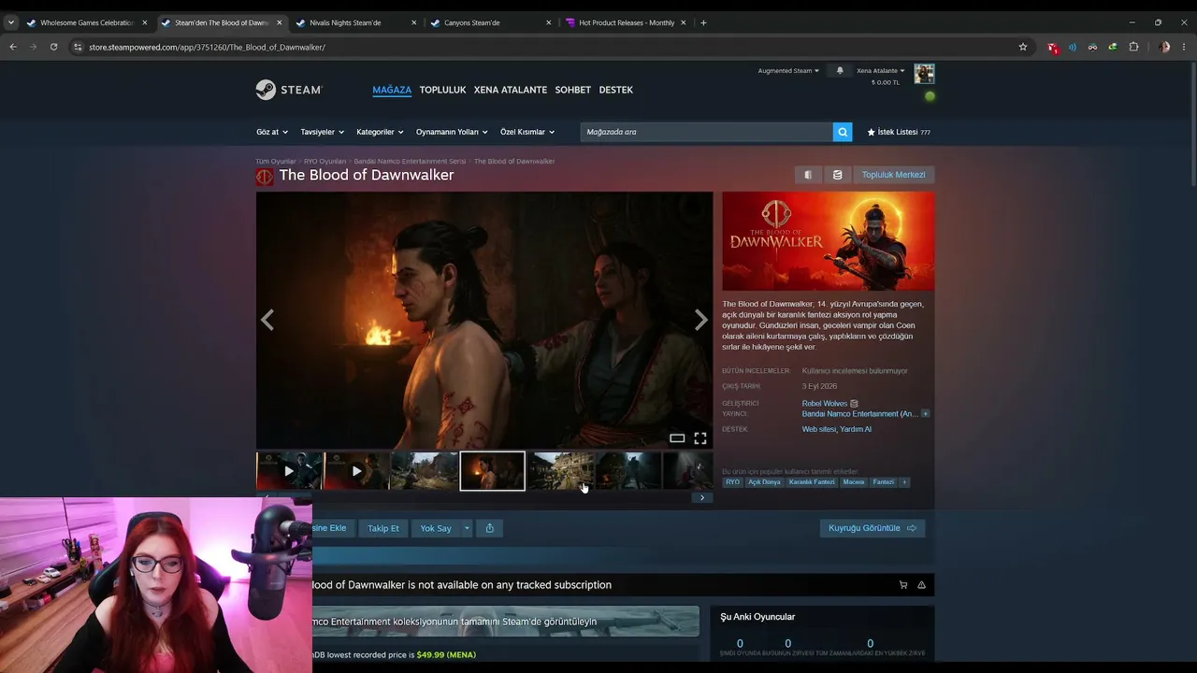The image size is (1197, 673).
Task: Expand the publisher list with the plus icon
Action: tap(925, 414)
